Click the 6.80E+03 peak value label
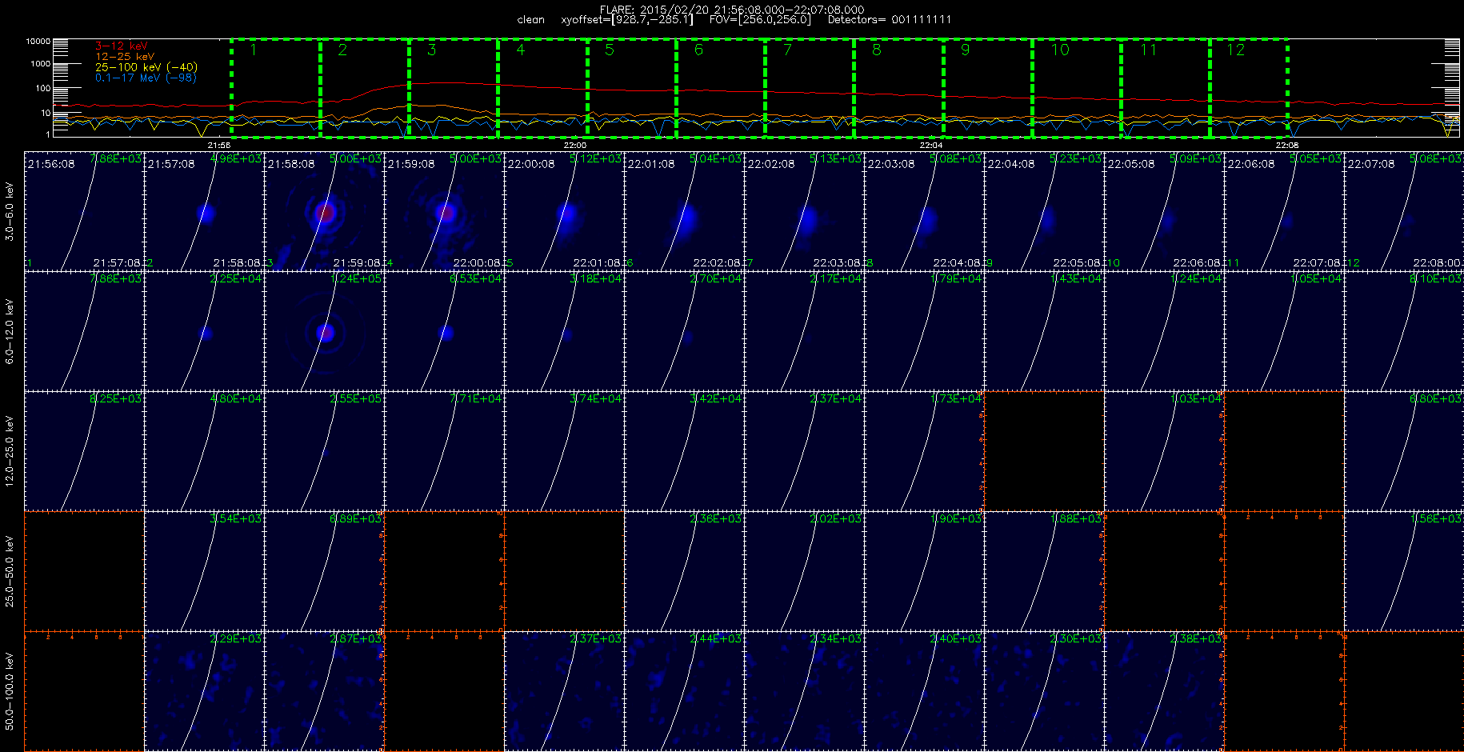Image resolution: width=1464 pixels, height=752 pixels. (1435, 399)
